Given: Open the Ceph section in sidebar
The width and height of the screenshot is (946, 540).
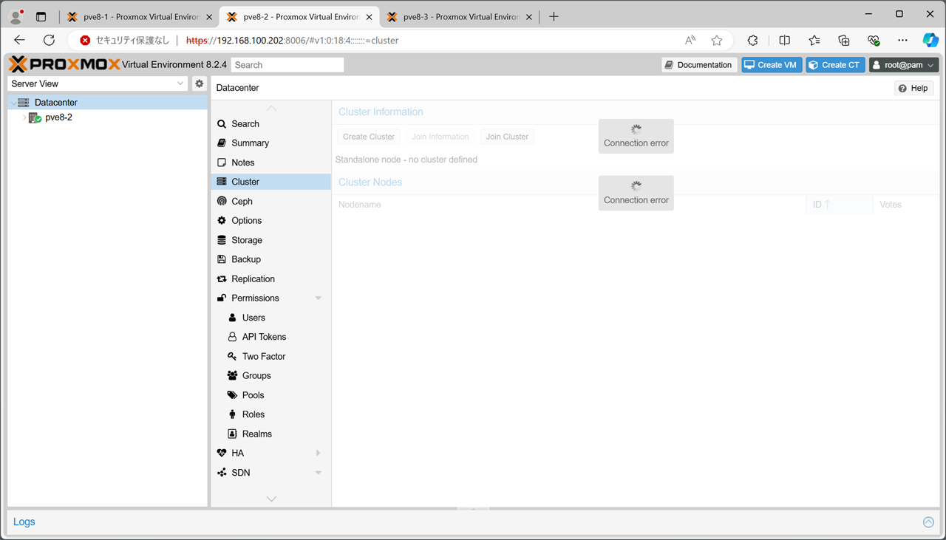Looking at the screenshot, I should tap(242, 201).
